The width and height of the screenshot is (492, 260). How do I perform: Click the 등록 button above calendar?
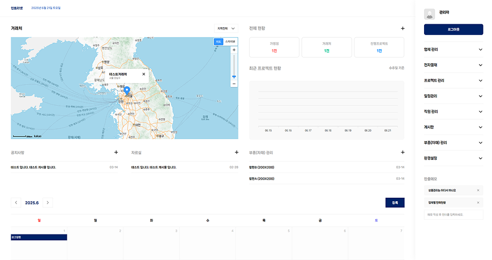pyautogui.click(x=395, y=203)
